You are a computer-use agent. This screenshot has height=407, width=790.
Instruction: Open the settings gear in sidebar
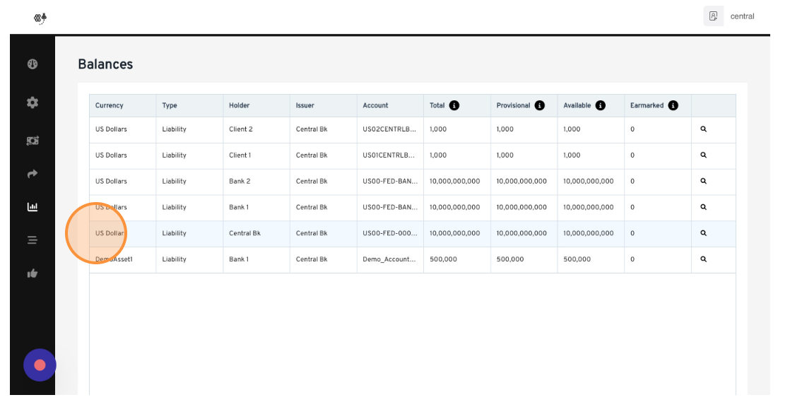click(33, 102)
